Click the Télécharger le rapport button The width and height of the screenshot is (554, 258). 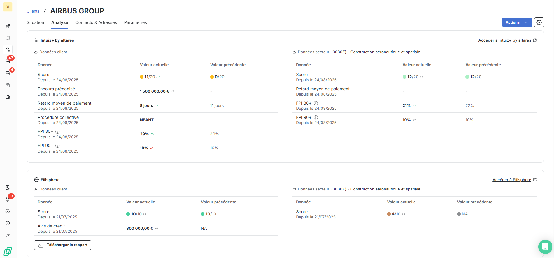pyautogui.click(x=63, y=245)
